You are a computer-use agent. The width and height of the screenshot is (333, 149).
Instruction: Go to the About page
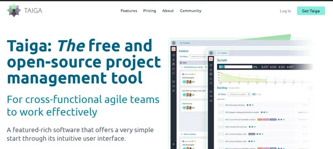point(168,11)
